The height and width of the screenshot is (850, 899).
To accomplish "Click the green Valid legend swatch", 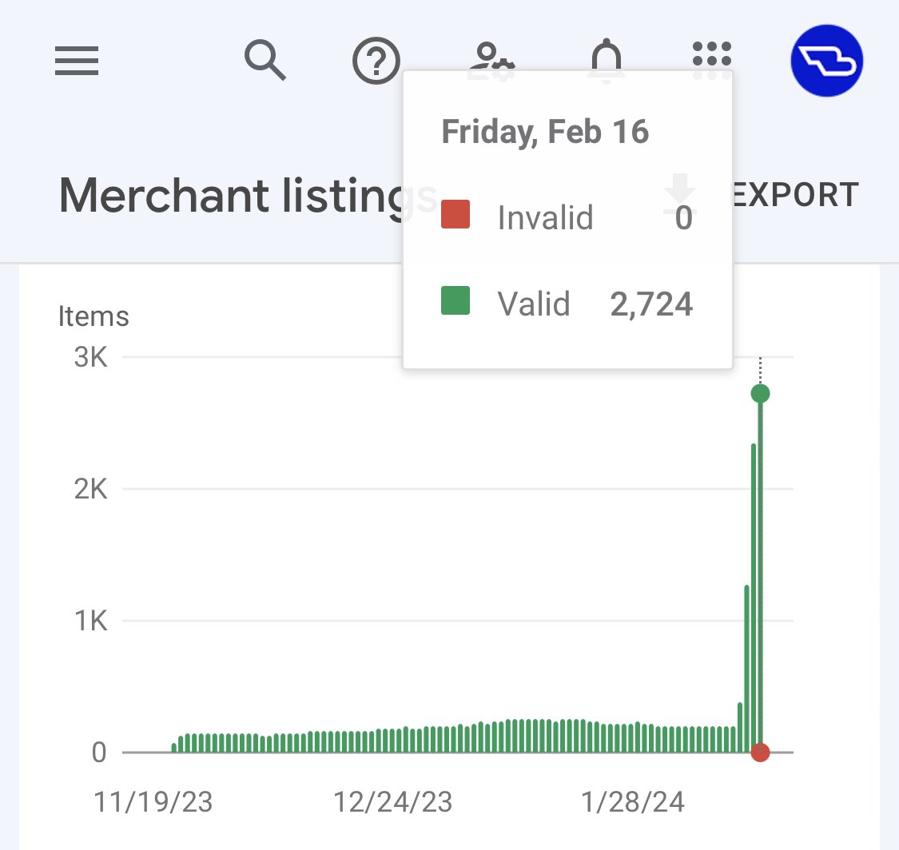I will 455,300.
